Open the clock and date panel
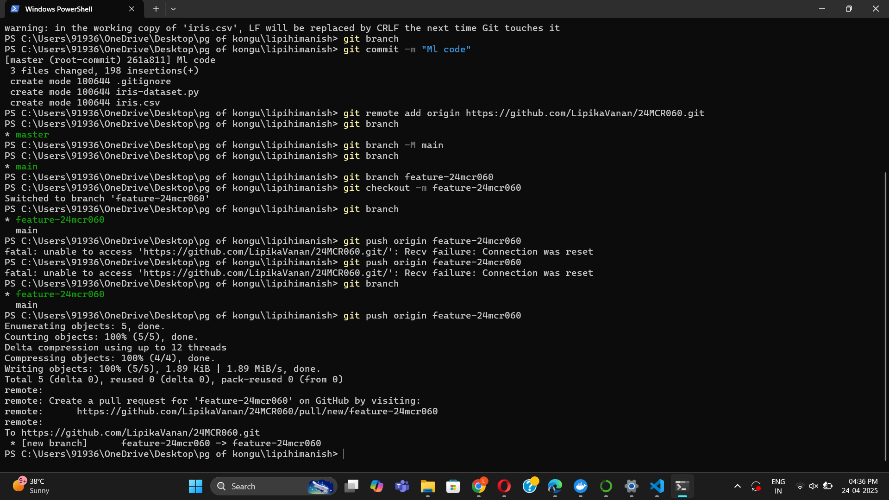The width and height of the screenshot is (889, 500). 860,486
